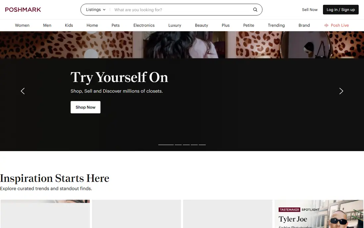Image resolution: width=364 pixels, height=228 pixels.
Task: Click the search magnifier icon
Action: tap(255, 10)
